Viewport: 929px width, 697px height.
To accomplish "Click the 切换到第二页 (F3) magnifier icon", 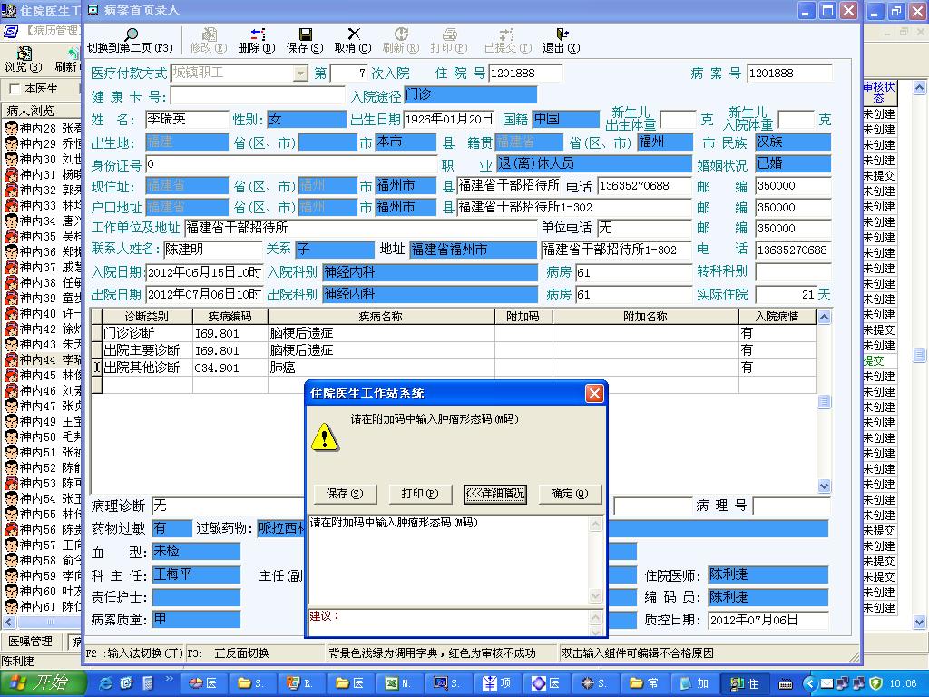I will (132, 34).
